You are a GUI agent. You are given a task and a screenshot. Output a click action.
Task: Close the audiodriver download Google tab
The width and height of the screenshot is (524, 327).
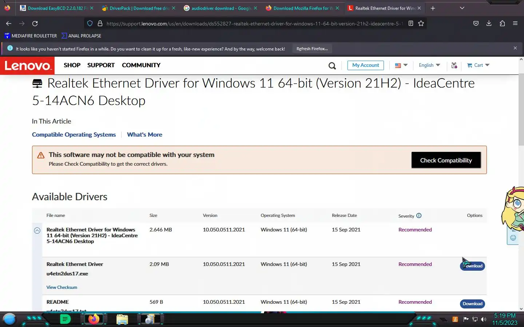click(255, 8)
